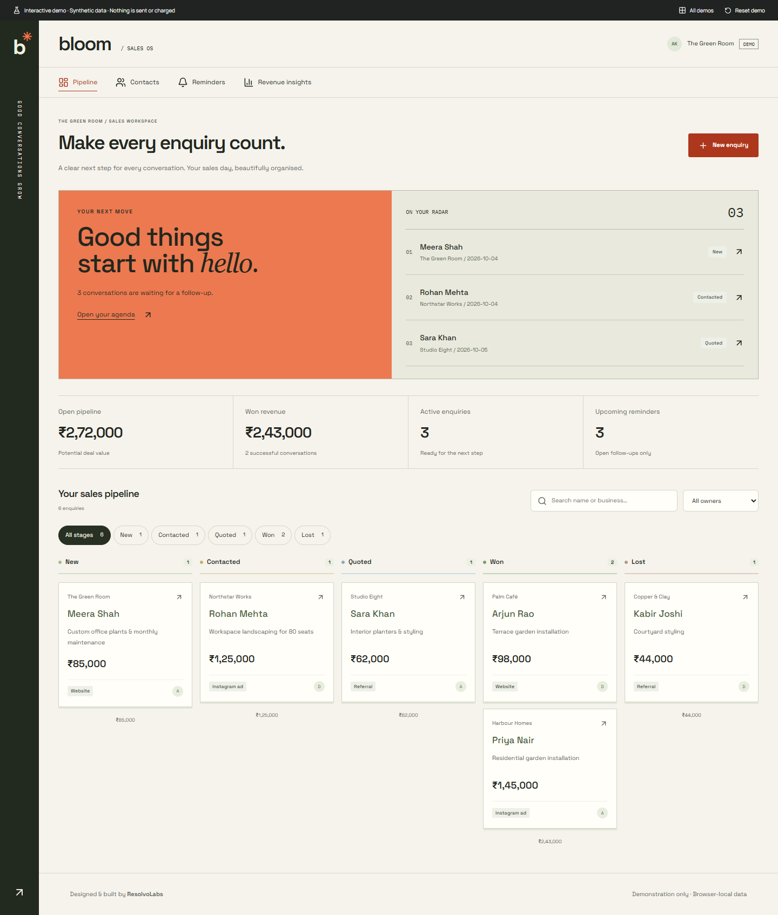Viewport: 778px width, 915px height.
Task: Click owner avatar D on Kabir Joshi card
Action: (744, 687)
